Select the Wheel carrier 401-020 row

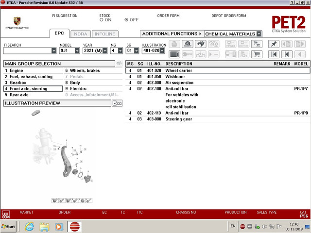(218, 70)
